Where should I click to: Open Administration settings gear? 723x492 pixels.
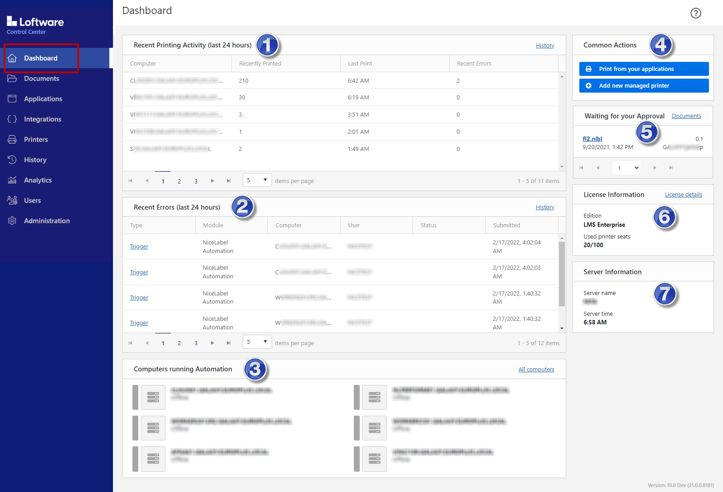pyautogui.click(x=12, y=221)
